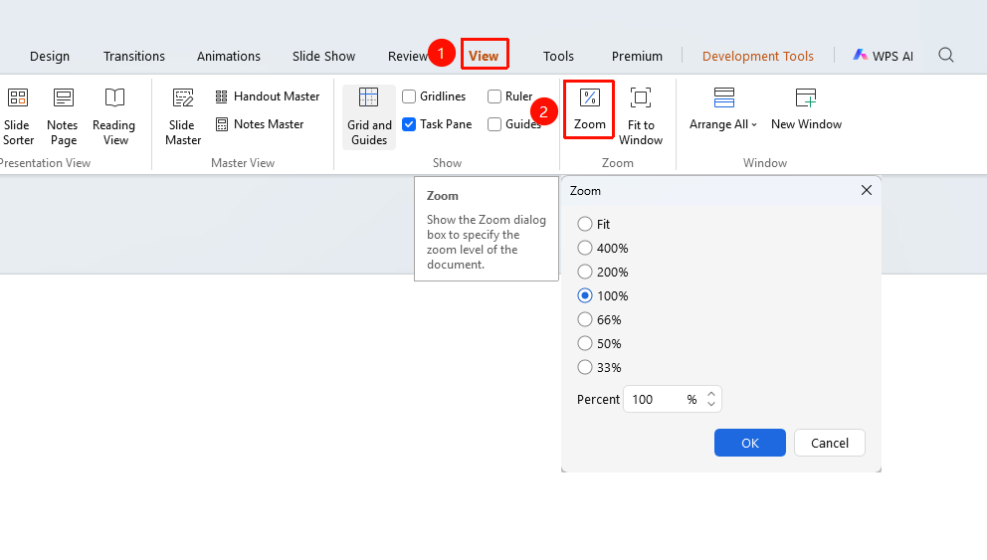This screenshot has height=560, width=987.
Task: Confirm zoom with the OK button
Action: pos(749,443)
